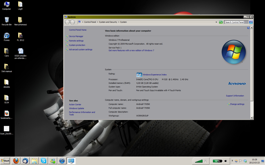
Task: Open iTunes from the taskbar
Action: [62, 161]
